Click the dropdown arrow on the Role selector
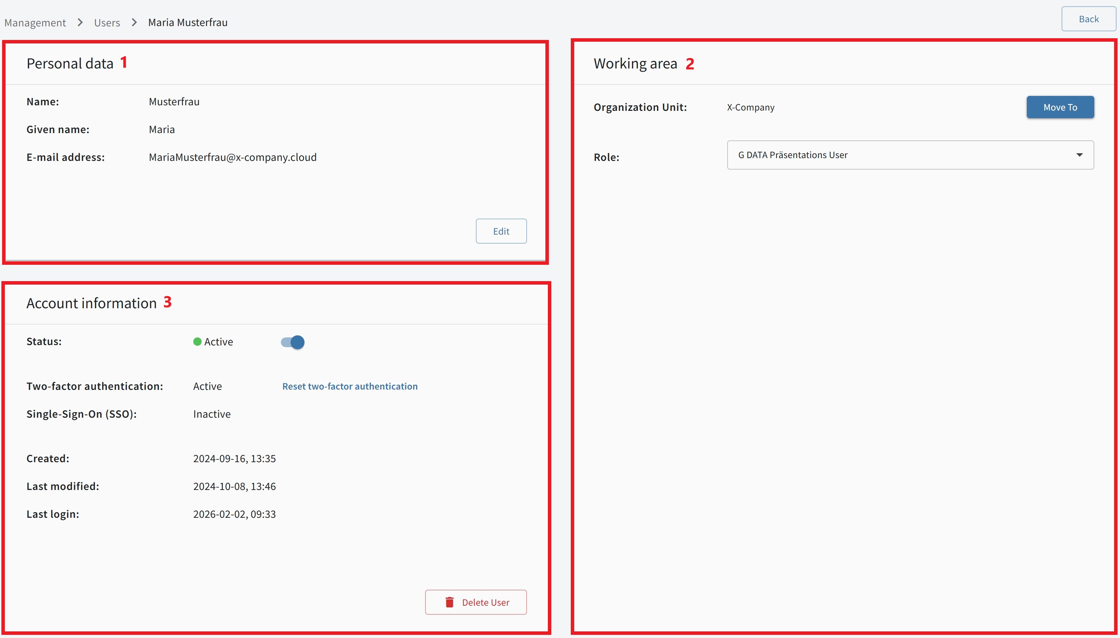The image size is (1120, 638). point(1080,155)
